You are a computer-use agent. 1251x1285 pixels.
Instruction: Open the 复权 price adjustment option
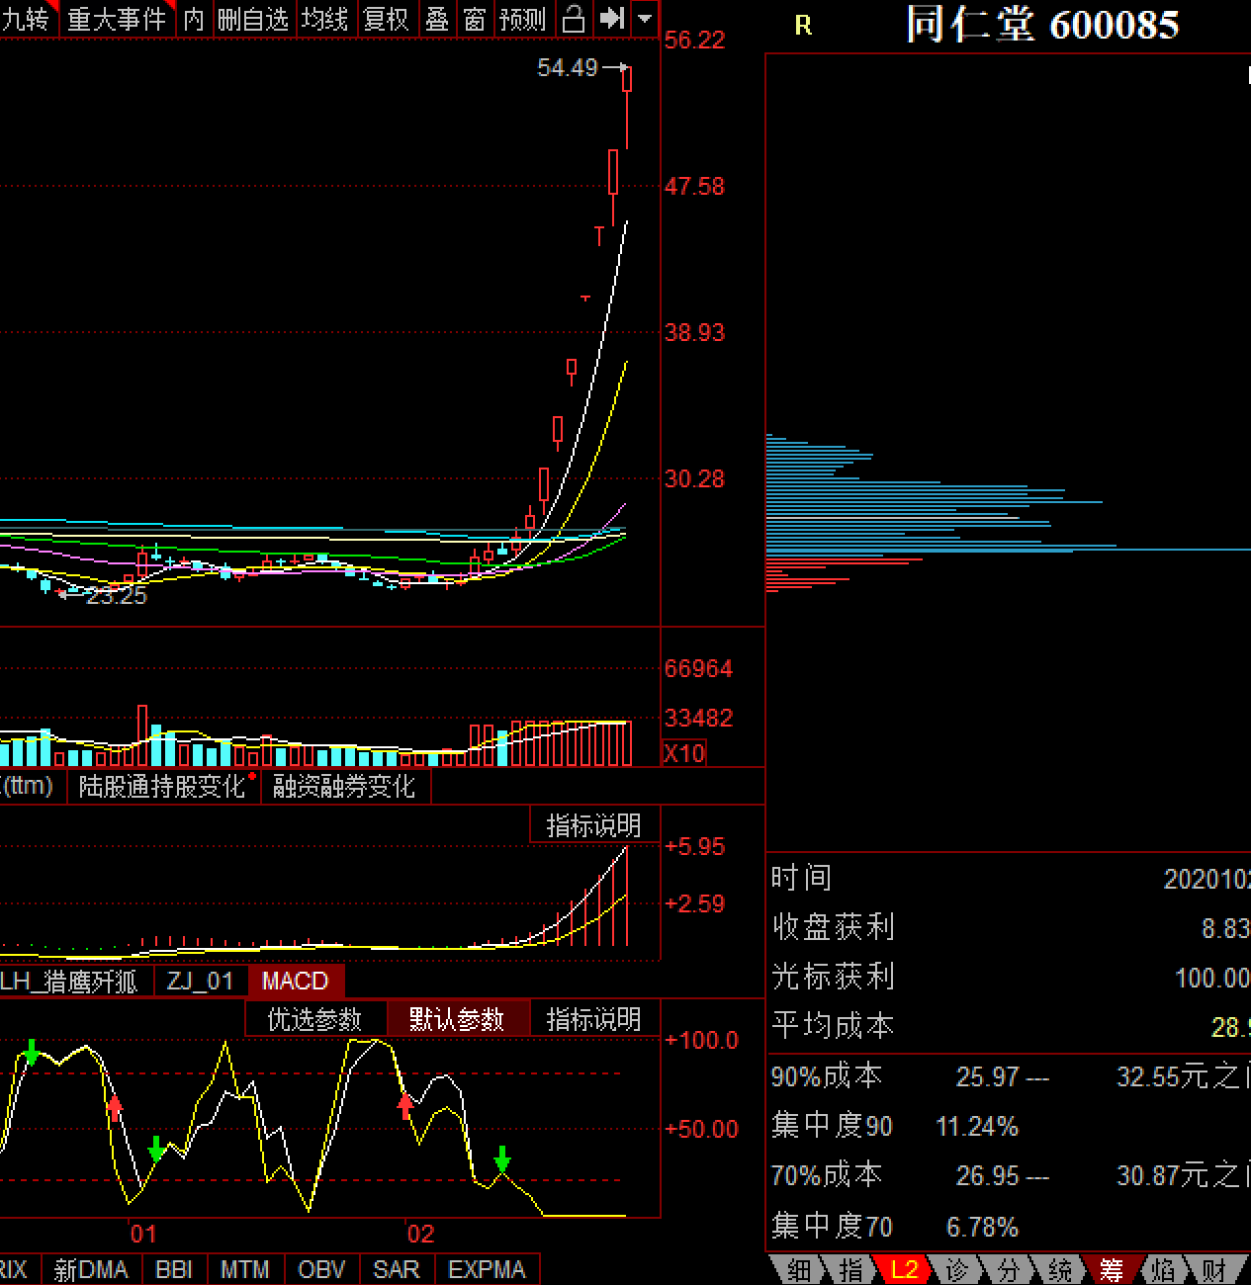(386, 19)
